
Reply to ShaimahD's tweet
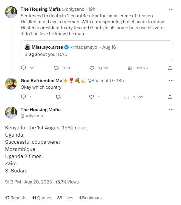point(24,97)
